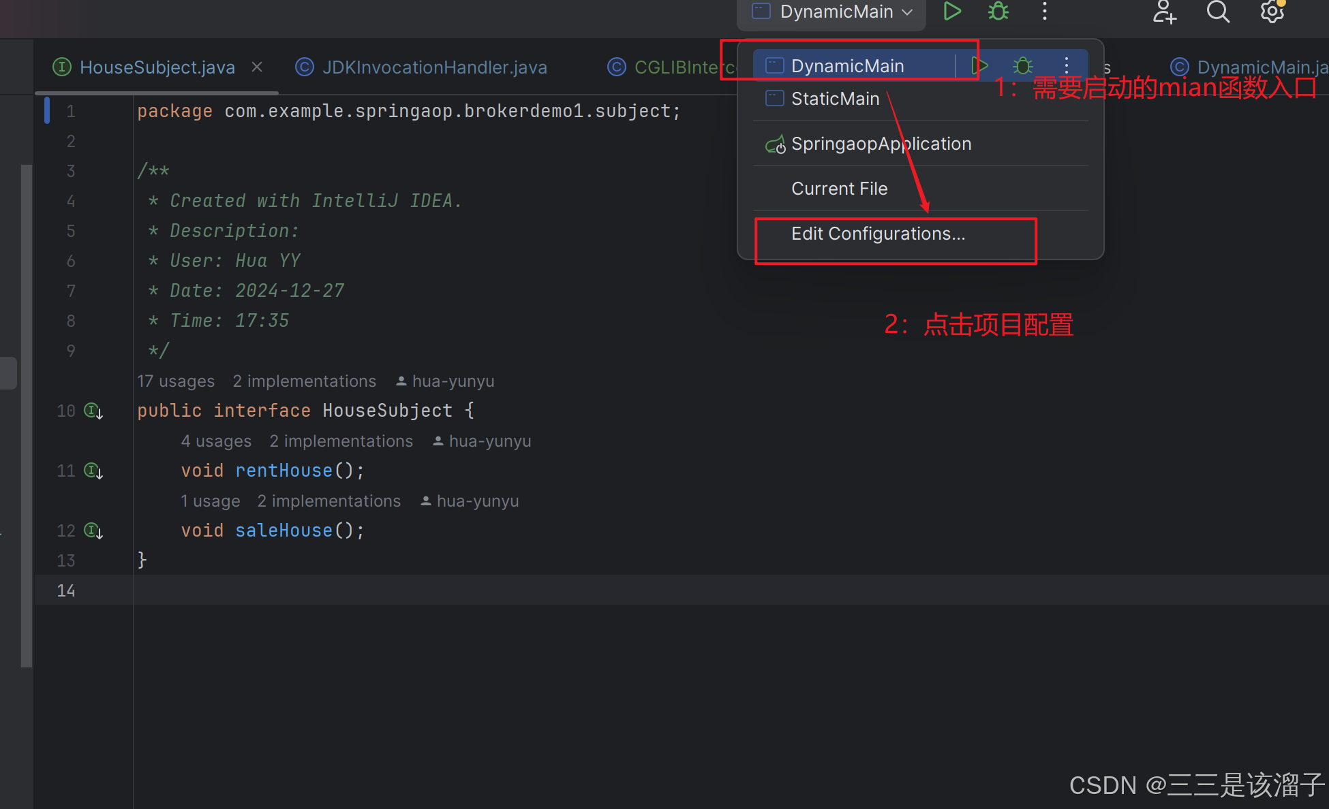Click the 17 usages hint link
The image size is (1329, 809).
coord(176,381)
